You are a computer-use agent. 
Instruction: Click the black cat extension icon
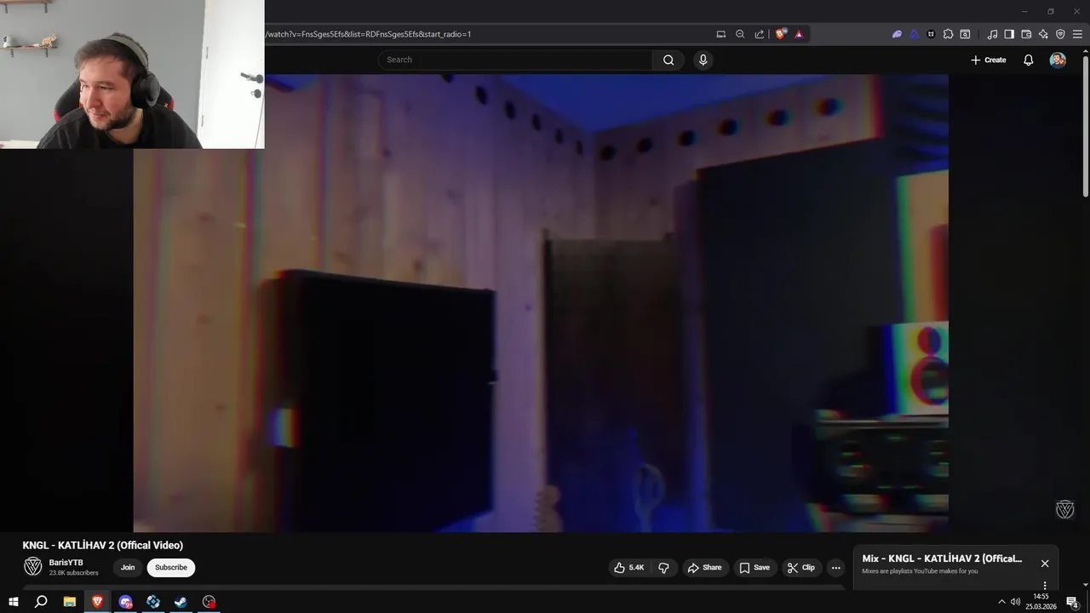pos(931,34)
